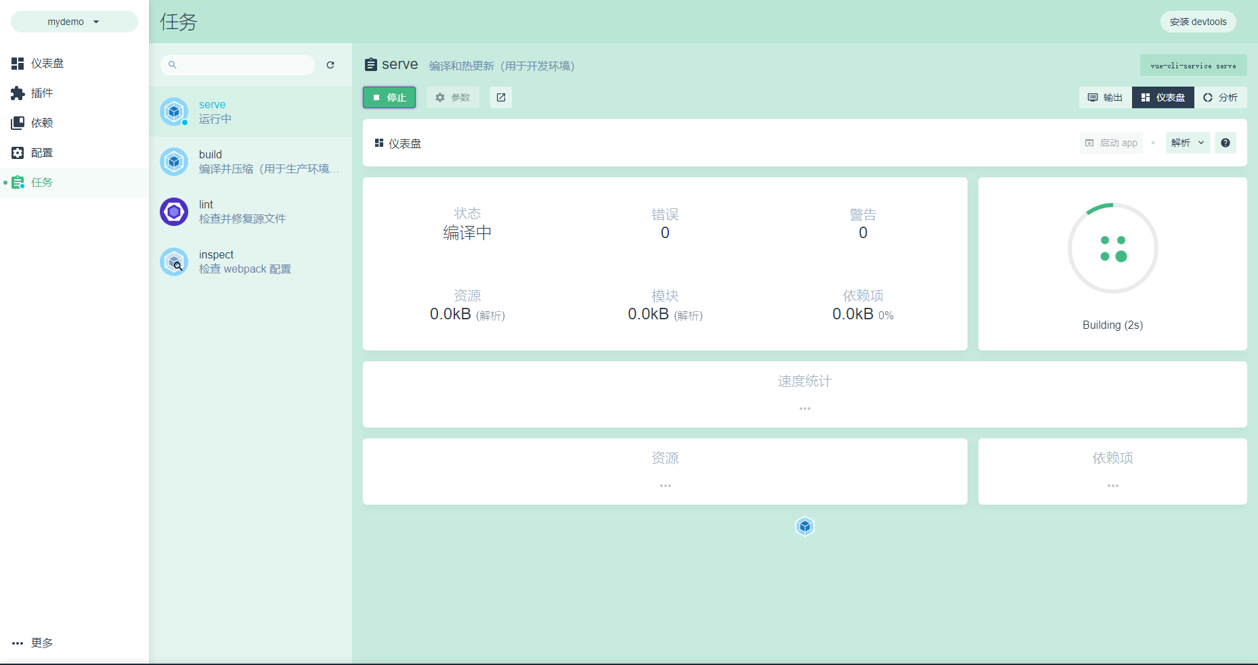Click the open-in-new-window icon button
The height and width of the screenshot is (665, 1258).
click(x=501, y=97)
